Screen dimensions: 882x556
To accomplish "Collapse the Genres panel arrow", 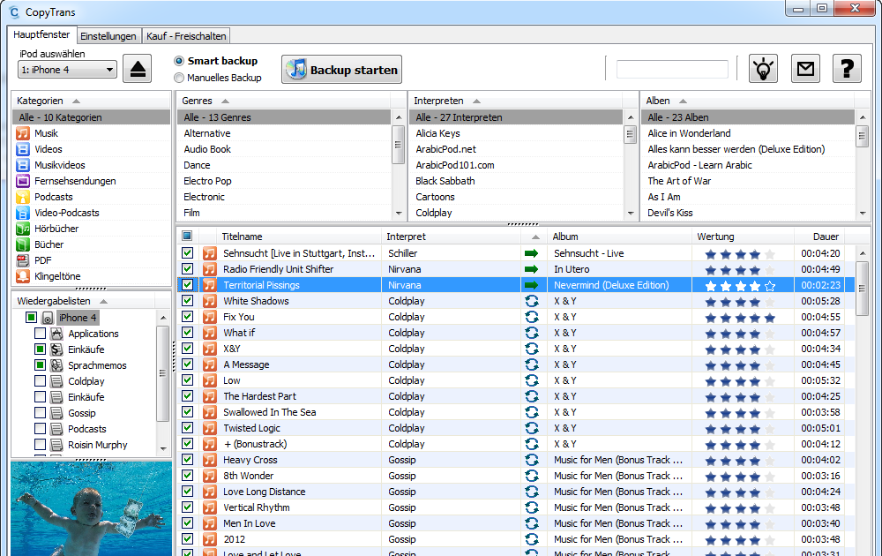I will 225,101.
